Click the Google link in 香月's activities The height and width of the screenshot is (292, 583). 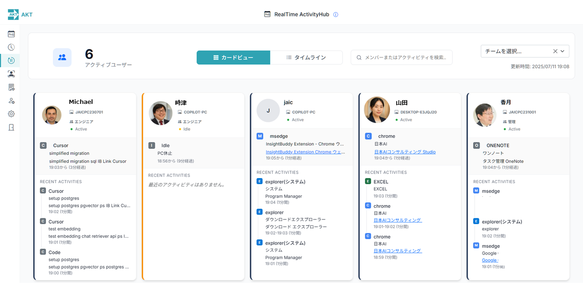(489, 260)
